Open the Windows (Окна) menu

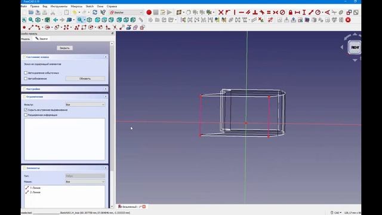pos(100,7)
